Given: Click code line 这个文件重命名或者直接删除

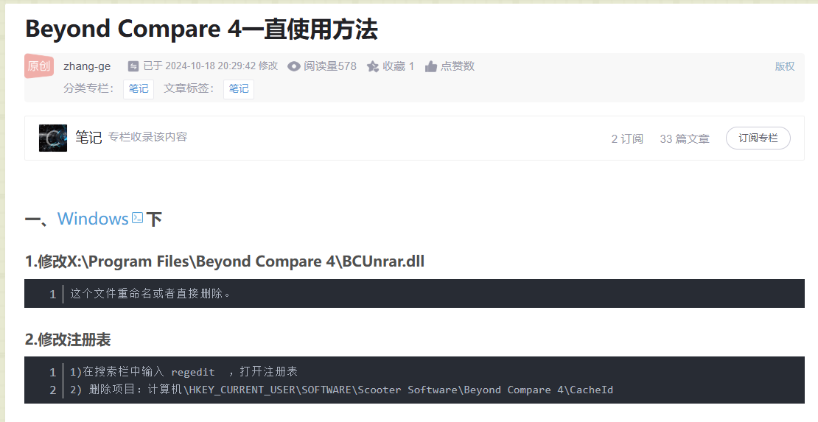Looking at the screenshot, I should pyautogui.click(x=150, y=294).
